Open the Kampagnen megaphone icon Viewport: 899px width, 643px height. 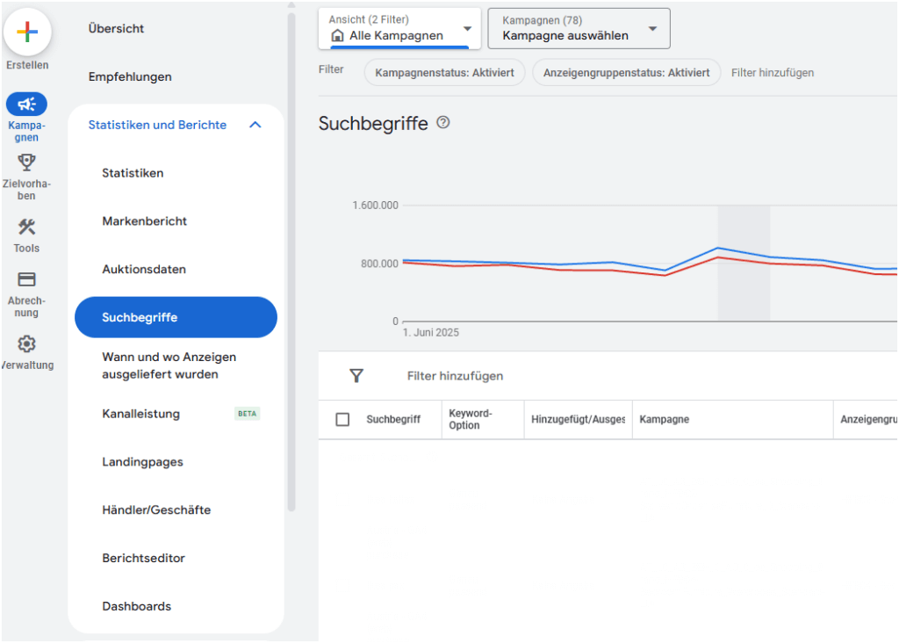tap(26, 104)
